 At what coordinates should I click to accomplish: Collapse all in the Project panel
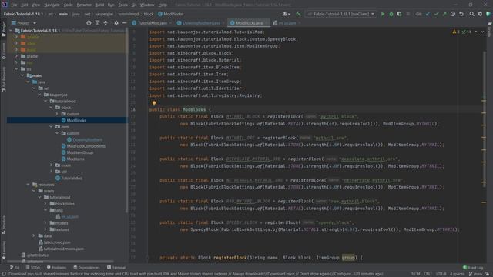[x=106, y=23]
